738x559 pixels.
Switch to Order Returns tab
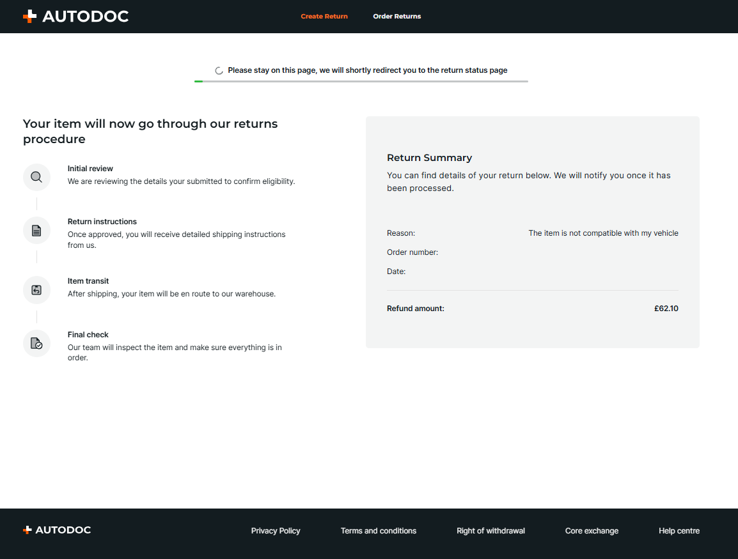pyautogui.click(x=396, y=17)
